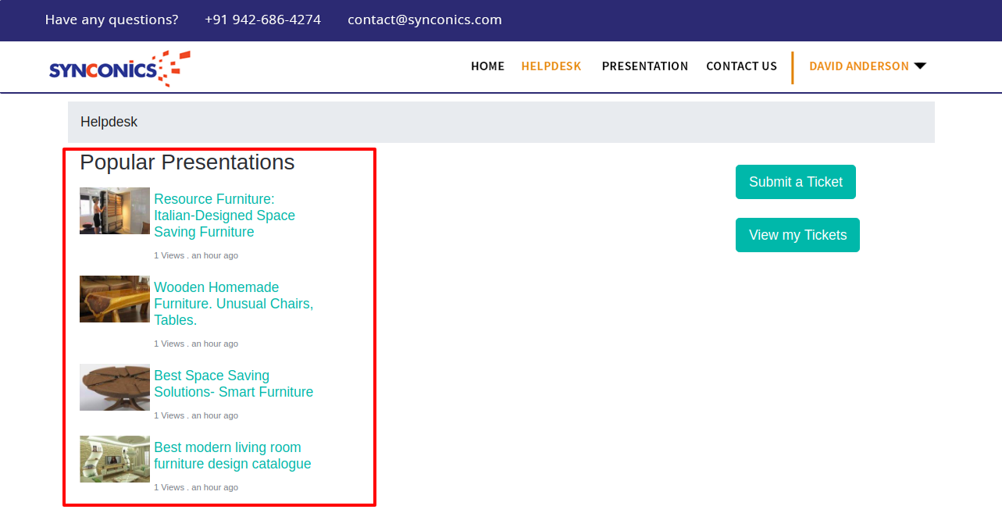Image resolution: width=1002 pixels, height=520 pixels.
Task: Open the modern living room thumbnail
Action: [115, 459]
